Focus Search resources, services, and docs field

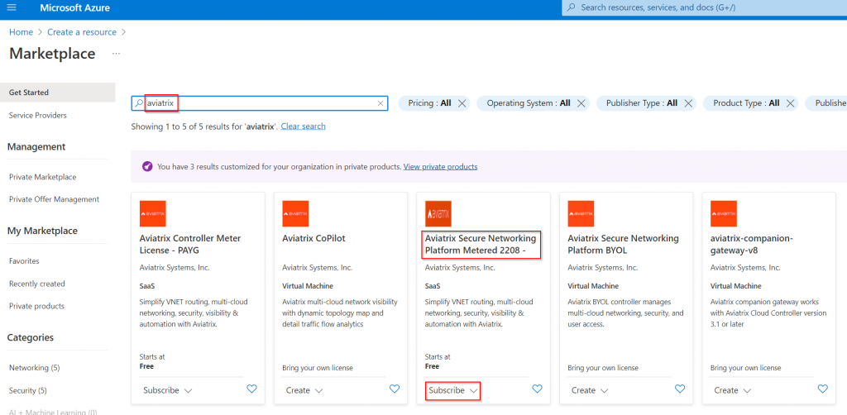705,7
